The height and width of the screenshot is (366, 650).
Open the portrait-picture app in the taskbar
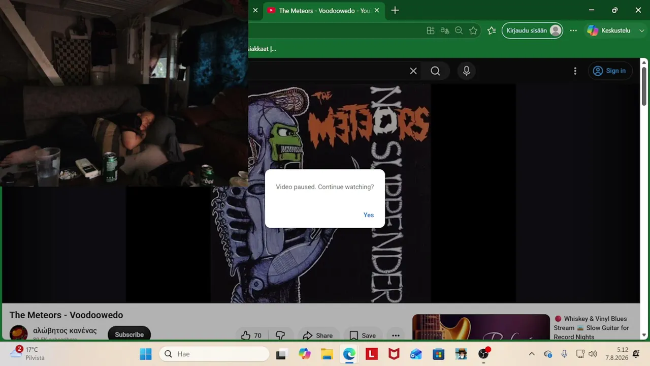(461, 354)
